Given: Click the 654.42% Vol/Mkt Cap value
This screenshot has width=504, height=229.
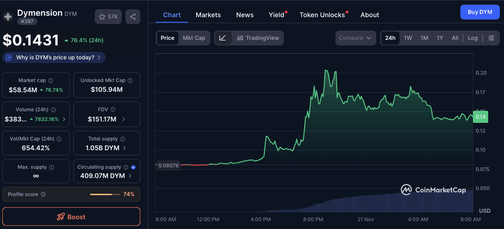Looking at the screenshot, I should pyautogui.click(x=36, y=148).
